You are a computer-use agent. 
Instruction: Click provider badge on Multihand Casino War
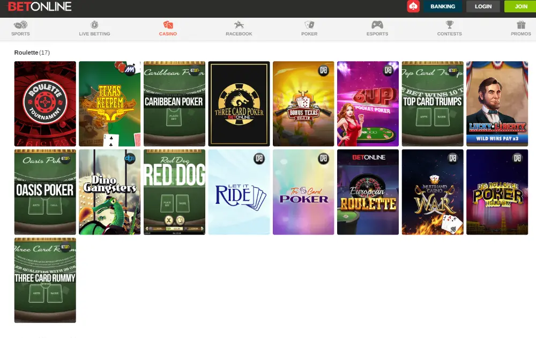tap(452, 158)
